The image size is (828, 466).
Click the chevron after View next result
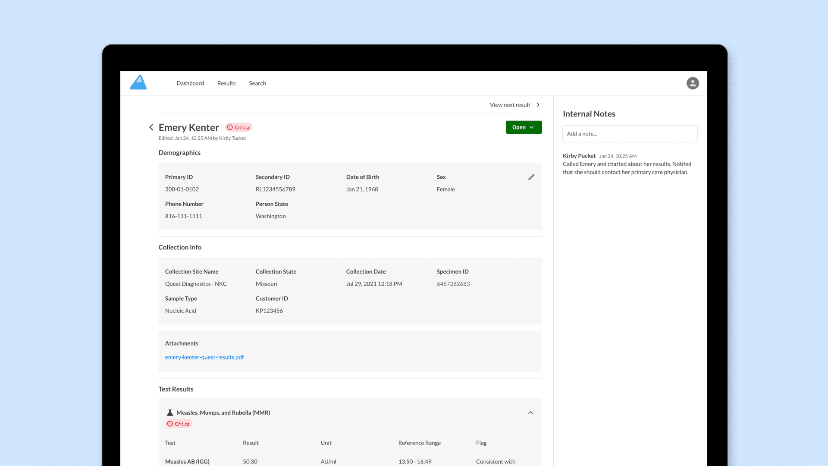[x=538, y=104]
